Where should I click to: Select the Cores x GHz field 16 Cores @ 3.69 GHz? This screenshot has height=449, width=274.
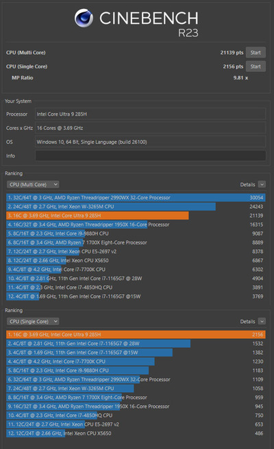(150, 128)
